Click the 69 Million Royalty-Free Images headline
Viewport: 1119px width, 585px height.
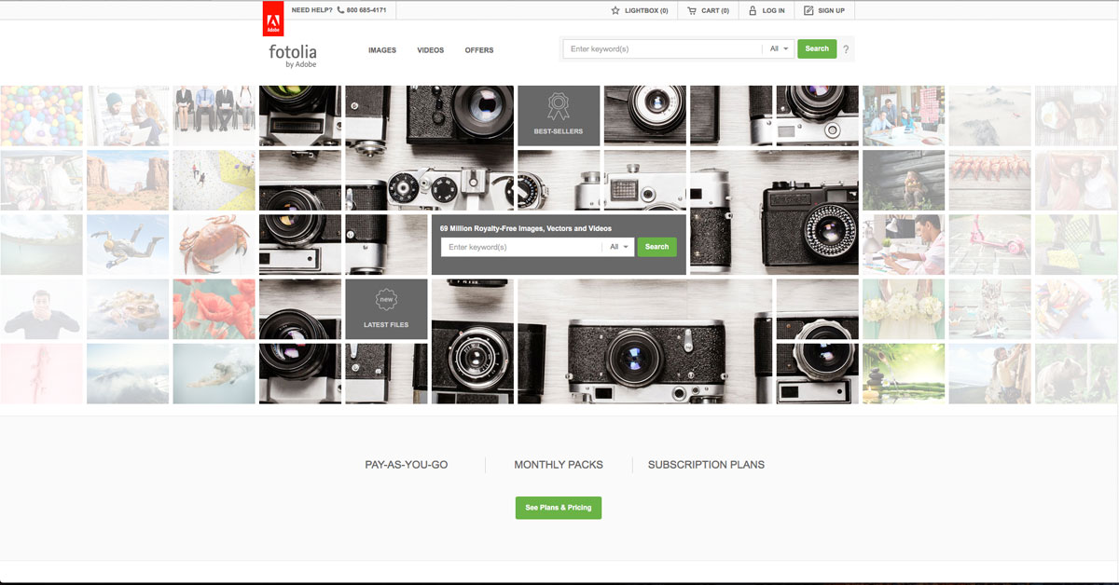pyautogui.click(x=526, y=228)
